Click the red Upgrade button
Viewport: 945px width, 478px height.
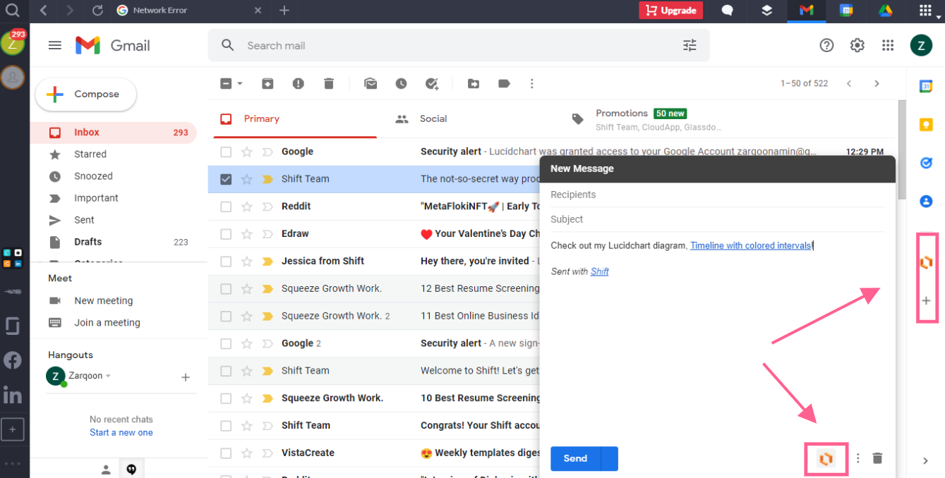click(671, 10)
